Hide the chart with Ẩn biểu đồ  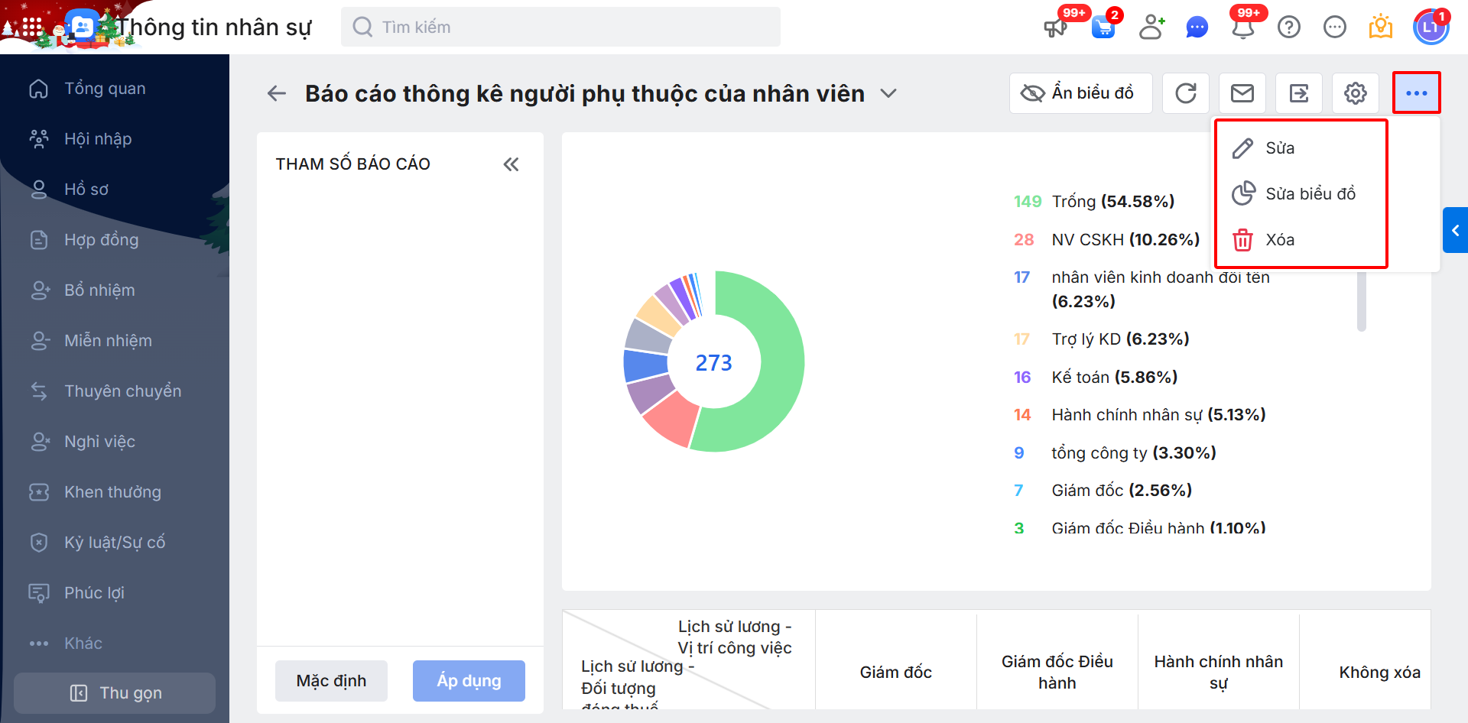[1080, 93]
